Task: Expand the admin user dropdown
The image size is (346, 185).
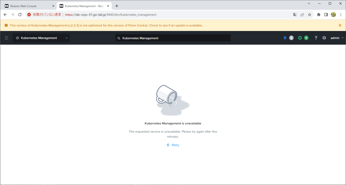Action: click(x=337, y=38)
